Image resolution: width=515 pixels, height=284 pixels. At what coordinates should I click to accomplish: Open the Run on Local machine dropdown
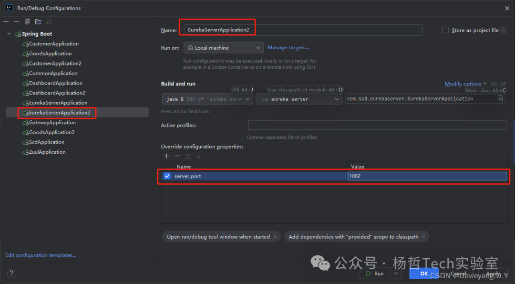click(224, 48)
